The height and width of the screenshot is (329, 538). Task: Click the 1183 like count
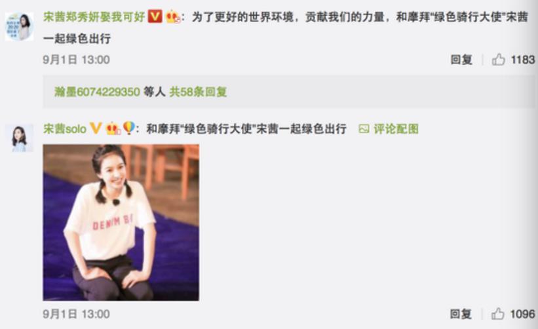(x=522, y=60)
